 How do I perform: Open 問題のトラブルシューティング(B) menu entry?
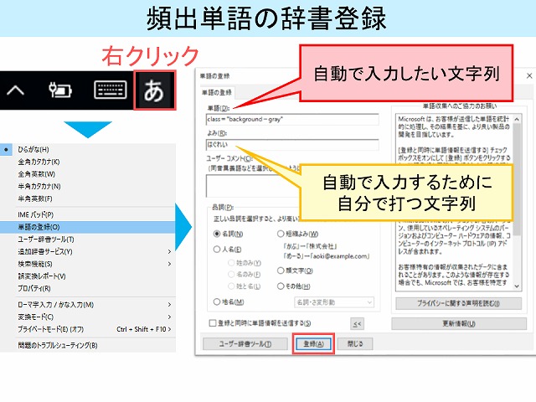click(x=88, y=345)
